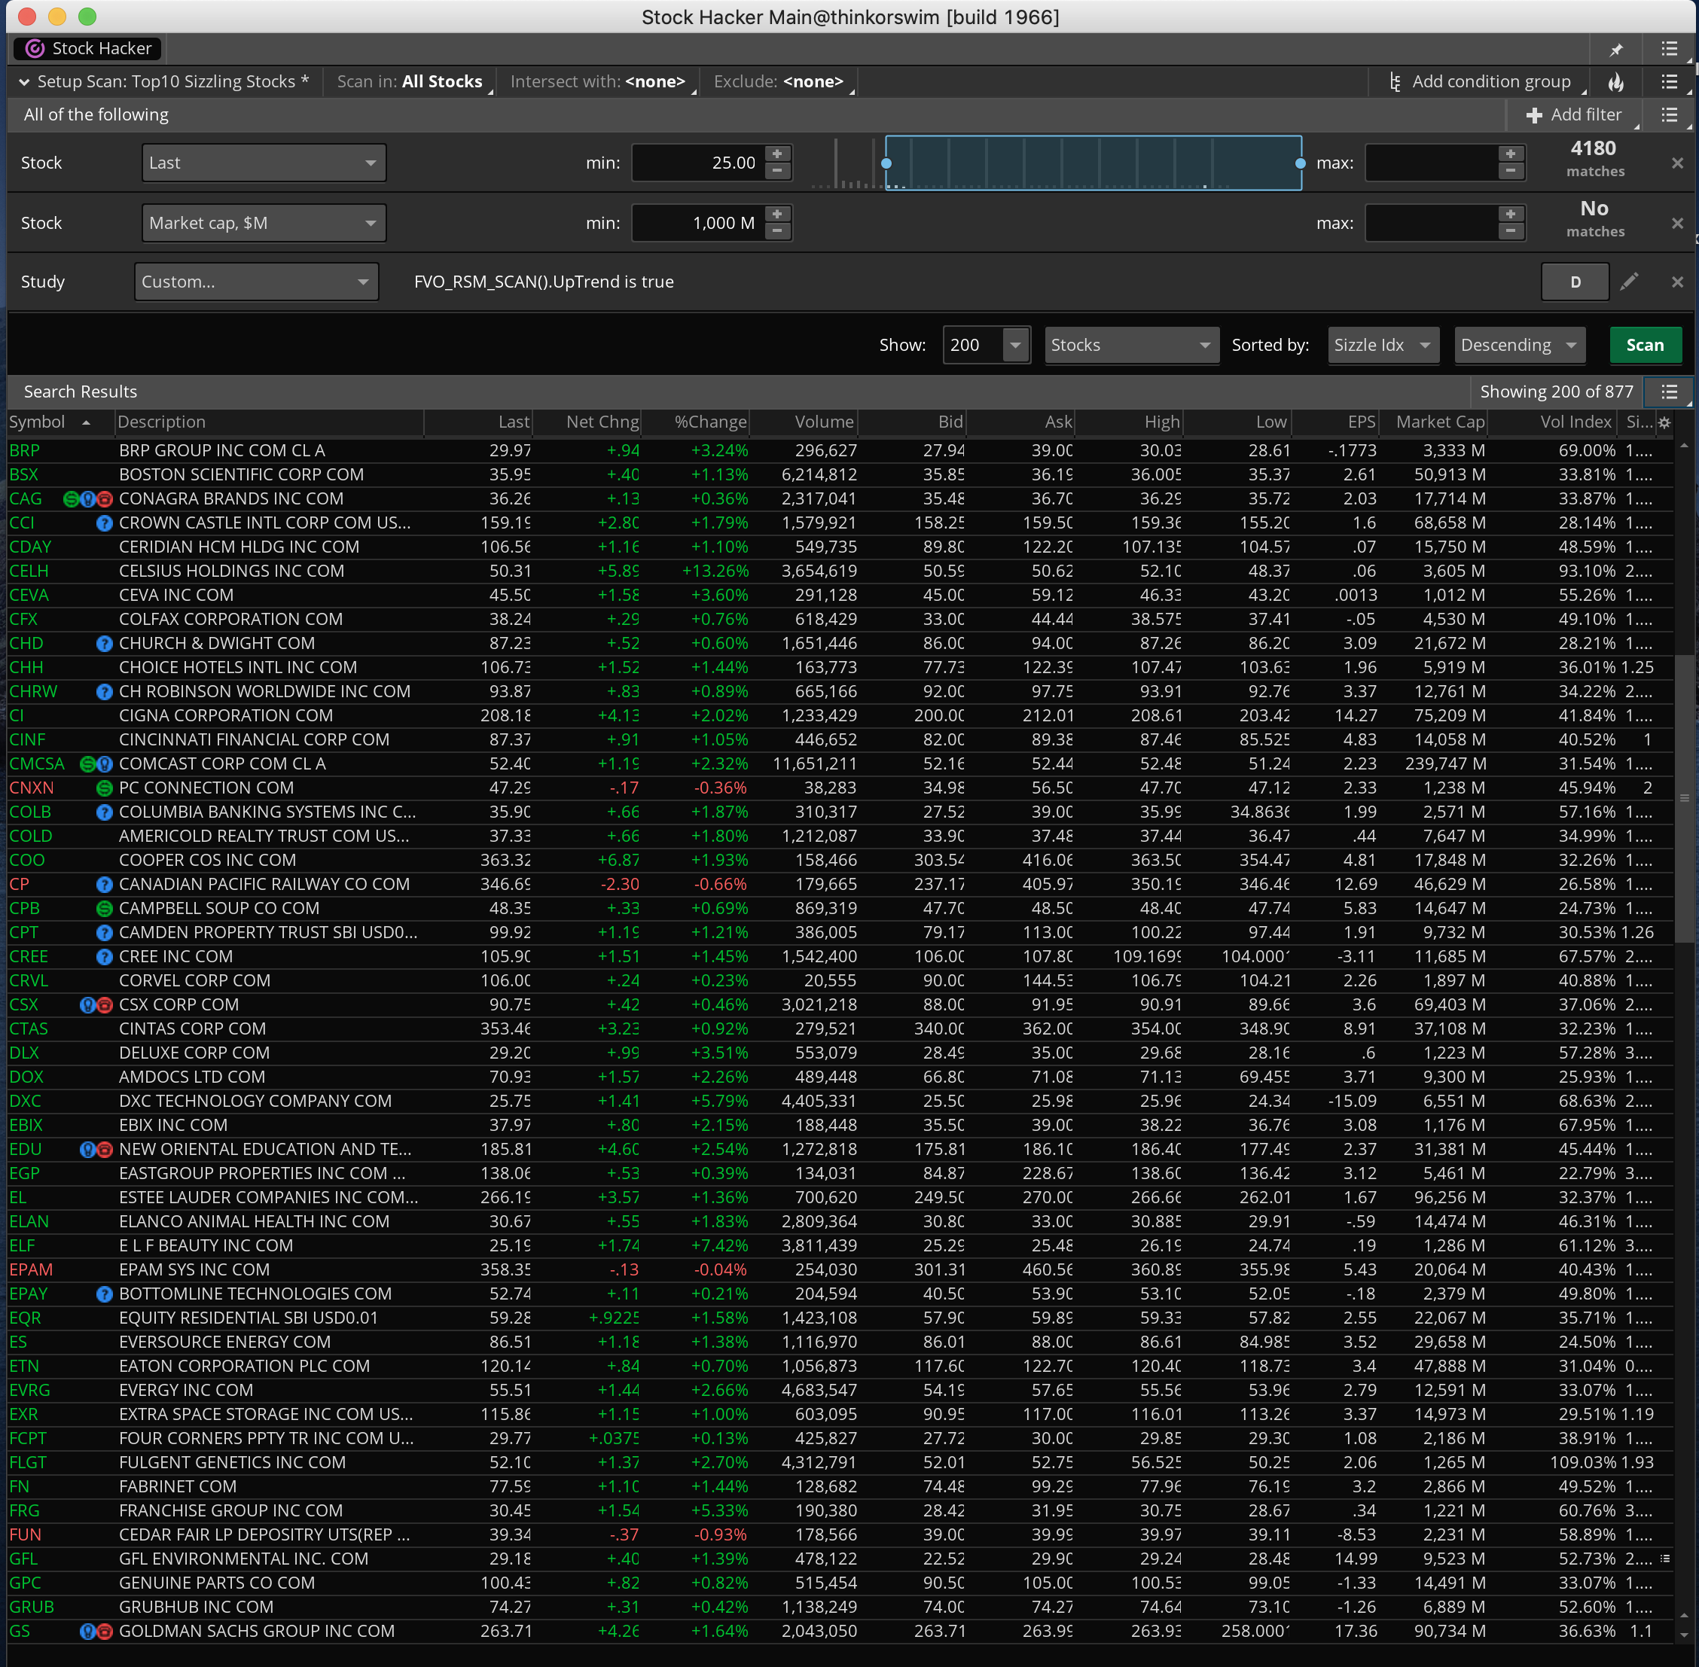This screenshot has width=1699, height=1667.
Task: Click the Market cap max input field
Action: coord(1432,224)
